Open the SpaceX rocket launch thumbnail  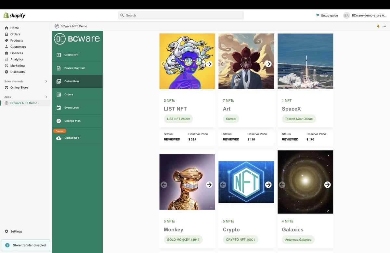(305, 61)
